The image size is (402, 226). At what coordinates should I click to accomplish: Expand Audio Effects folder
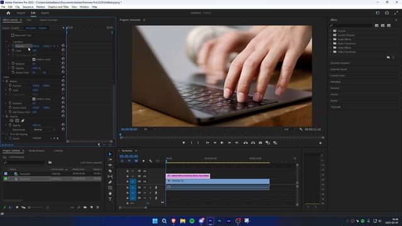tap(331, 39)
